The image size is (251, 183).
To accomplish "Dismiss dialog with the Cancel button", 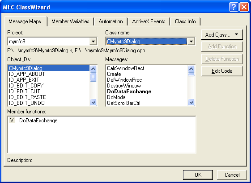I will 232,175.
